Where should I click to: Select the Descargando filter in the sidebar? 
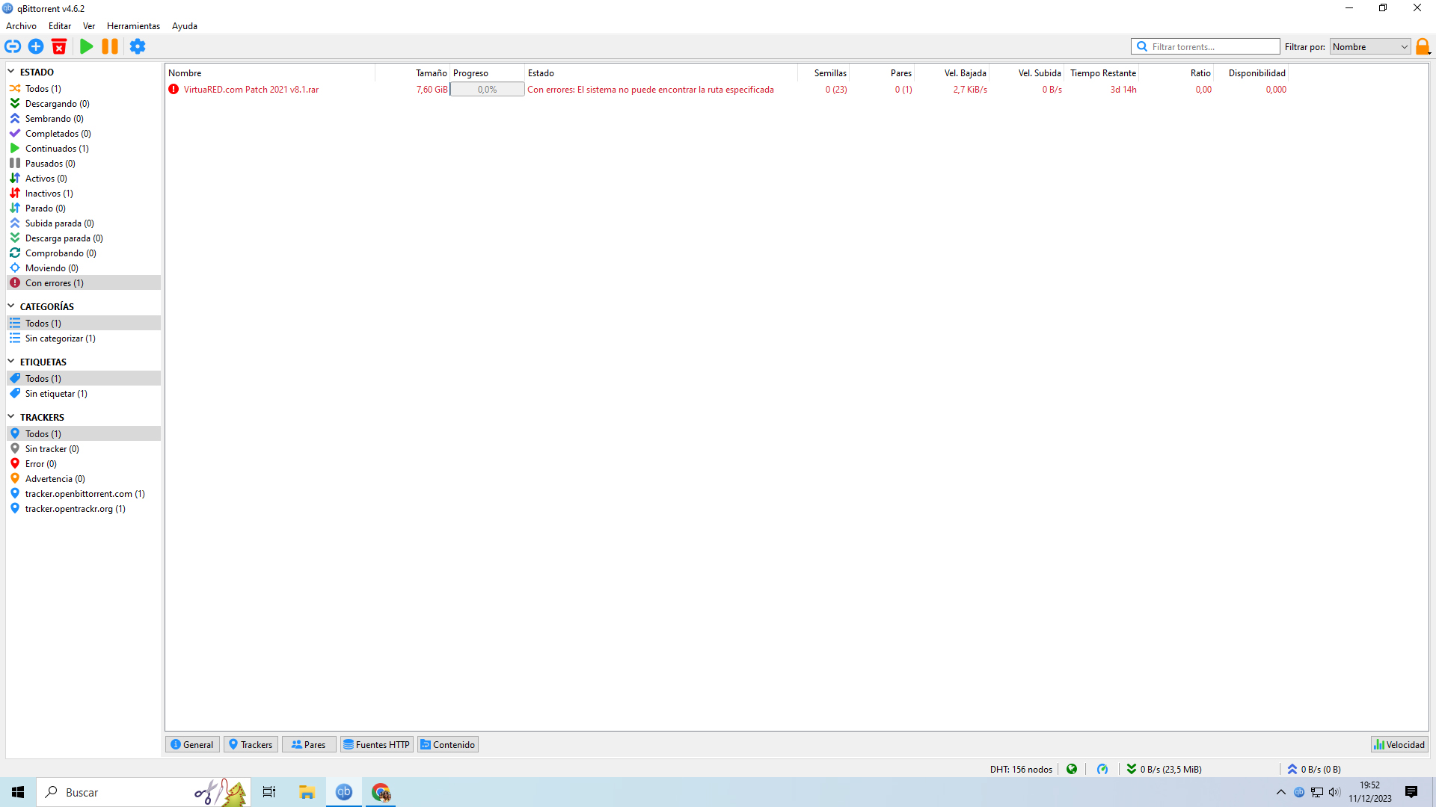pyautogui.click(x=57, y=104)
